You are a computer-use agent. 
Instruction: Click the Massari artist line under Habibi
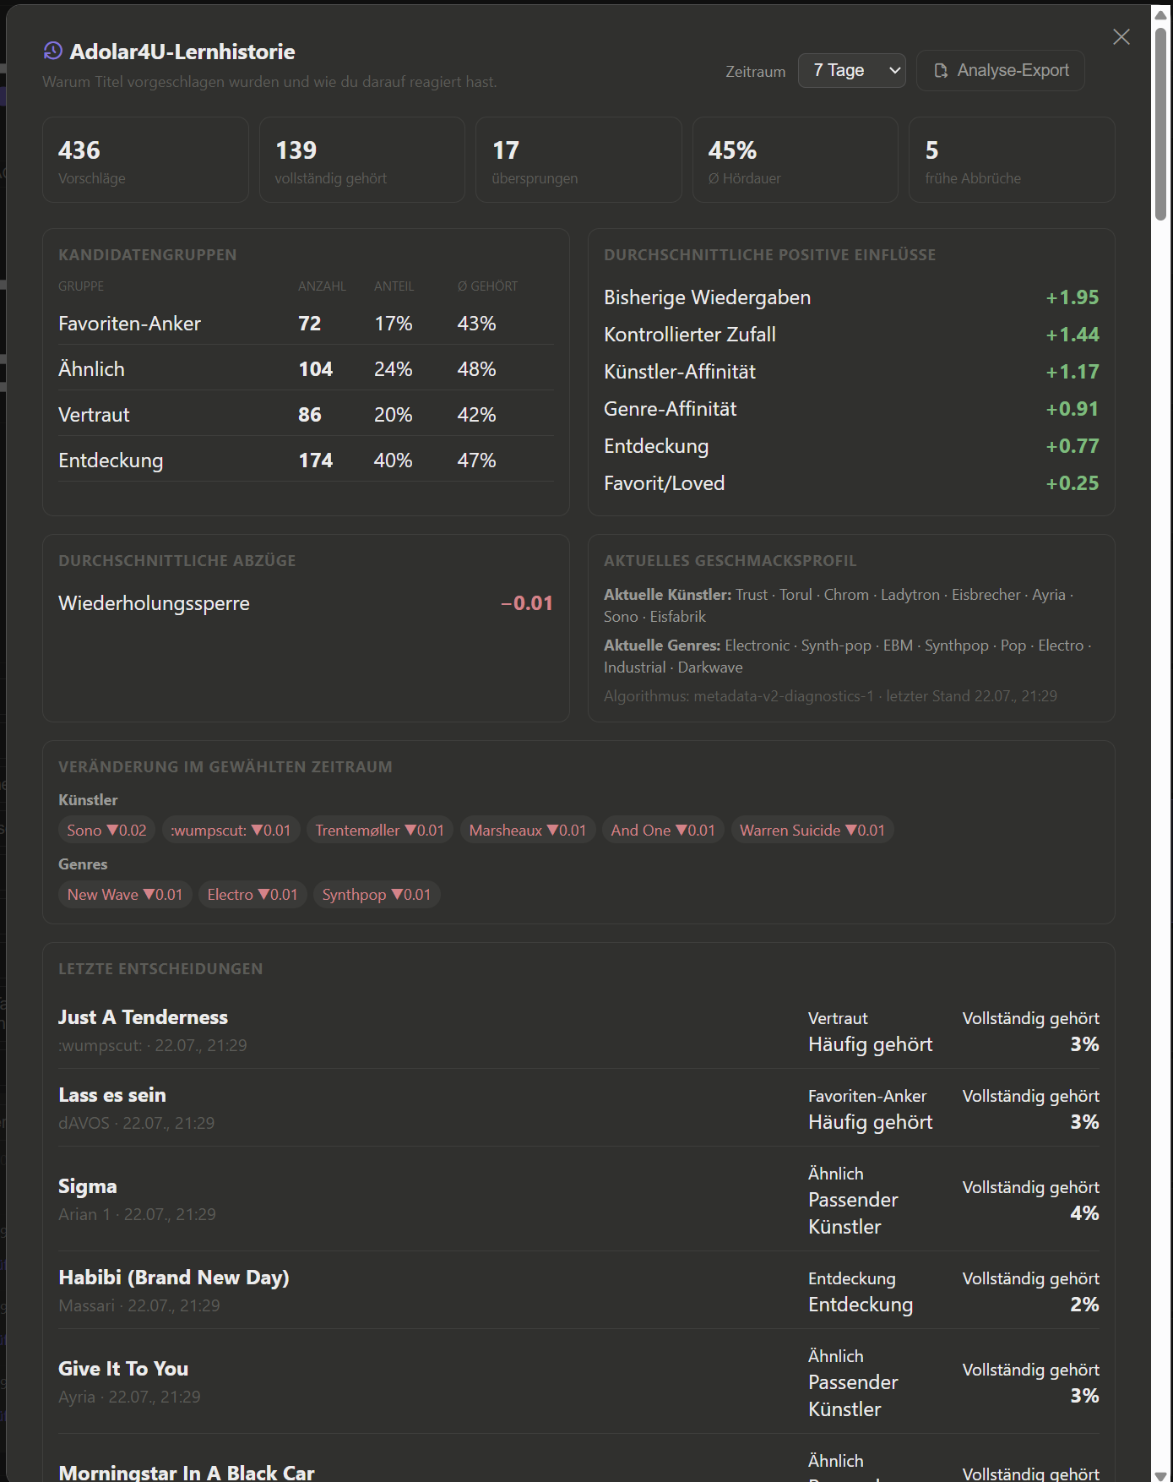coord(139,1305)
